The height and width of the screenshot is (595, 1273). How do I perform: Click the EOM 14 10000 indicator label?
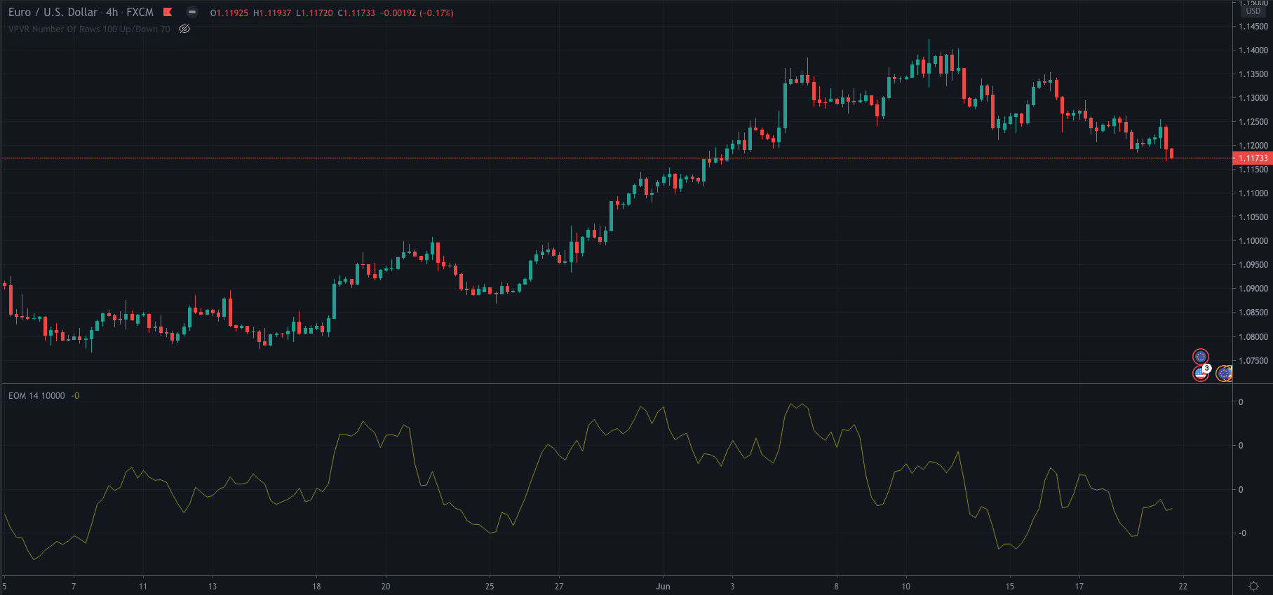(36, 396)
